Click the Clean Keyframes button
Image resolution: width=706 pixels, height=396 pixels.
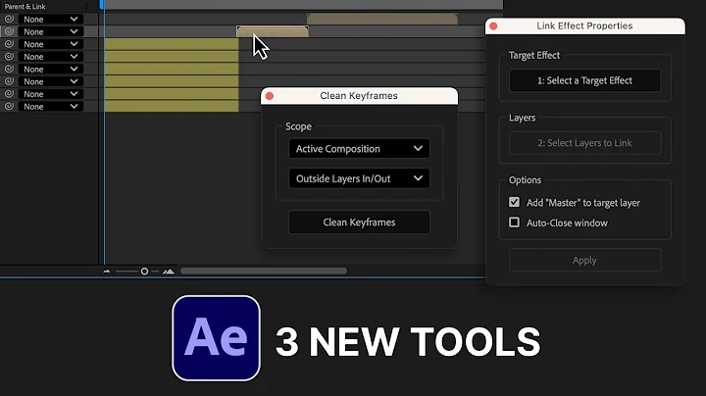tap(359, 223)
